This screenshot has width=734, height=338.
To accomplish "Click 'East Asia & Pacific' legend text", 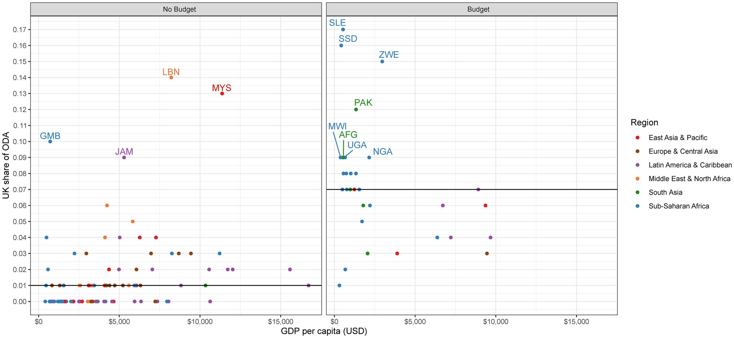I will [678, 138].
